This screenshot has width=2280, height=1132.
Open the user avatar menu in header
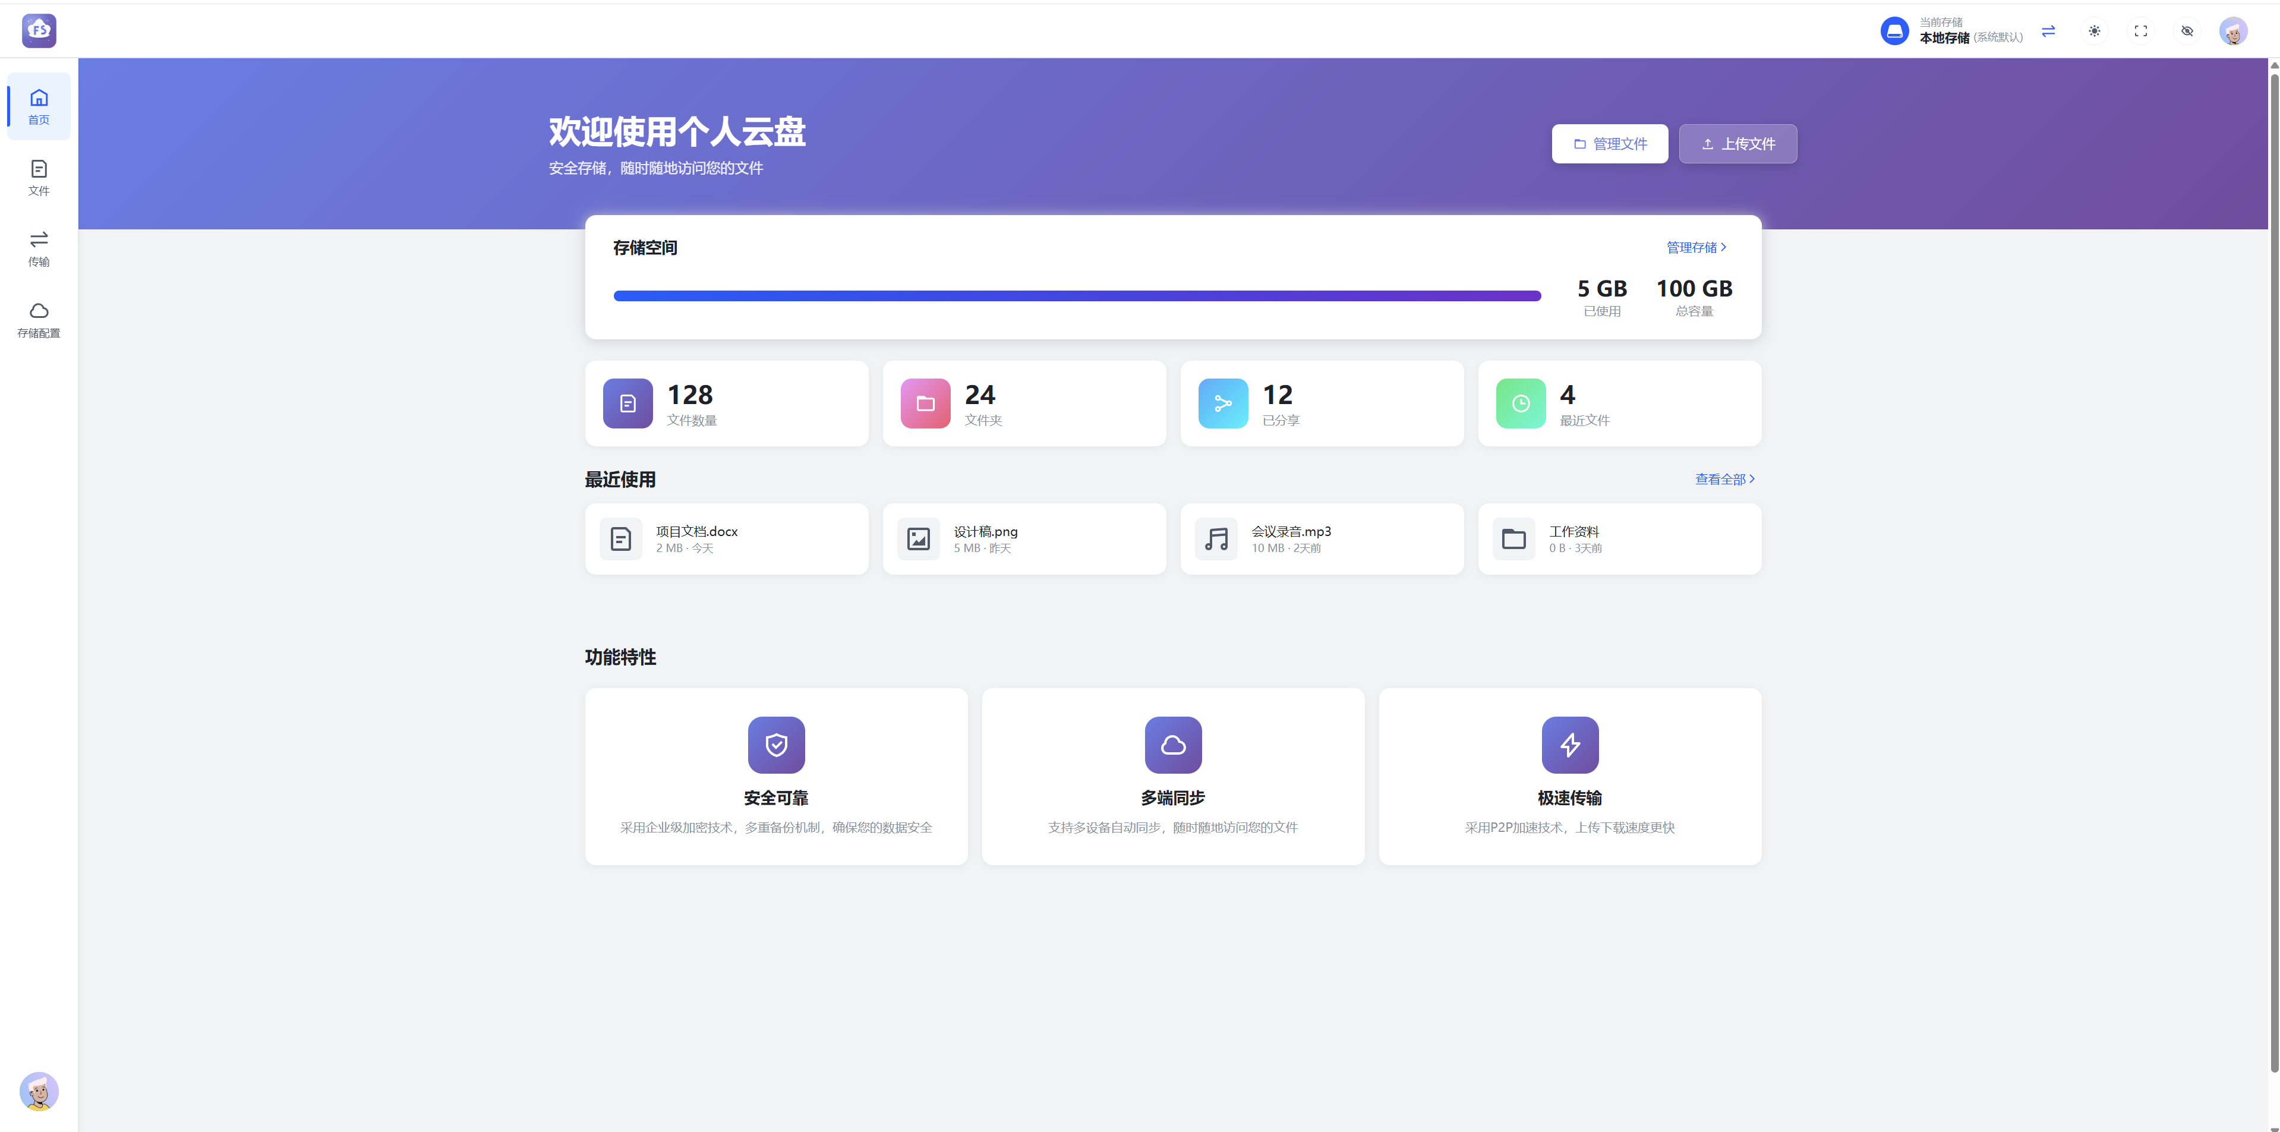[2233, 31]
